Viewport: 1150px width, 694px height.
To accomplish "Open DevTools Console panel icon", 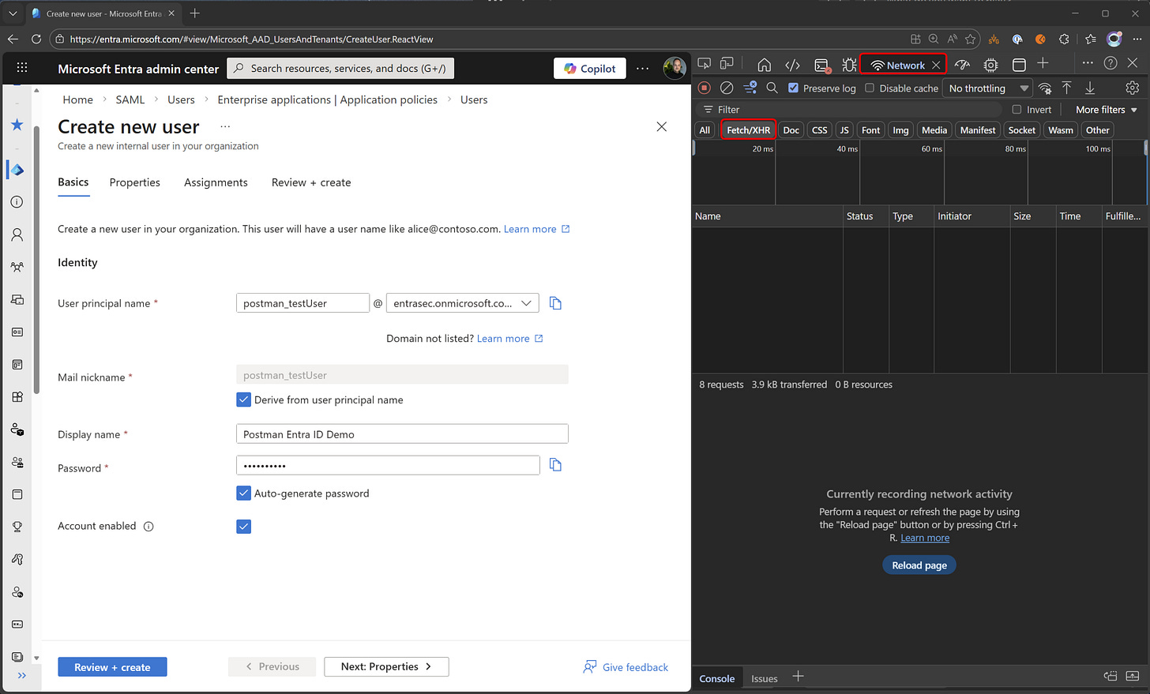I will coord(822,65).
